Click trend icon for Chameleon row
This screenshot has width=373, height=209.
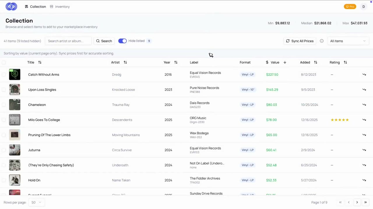click(364, 105)
